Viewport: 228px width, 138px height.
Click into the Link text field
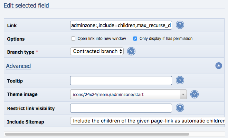coord(121,25)
